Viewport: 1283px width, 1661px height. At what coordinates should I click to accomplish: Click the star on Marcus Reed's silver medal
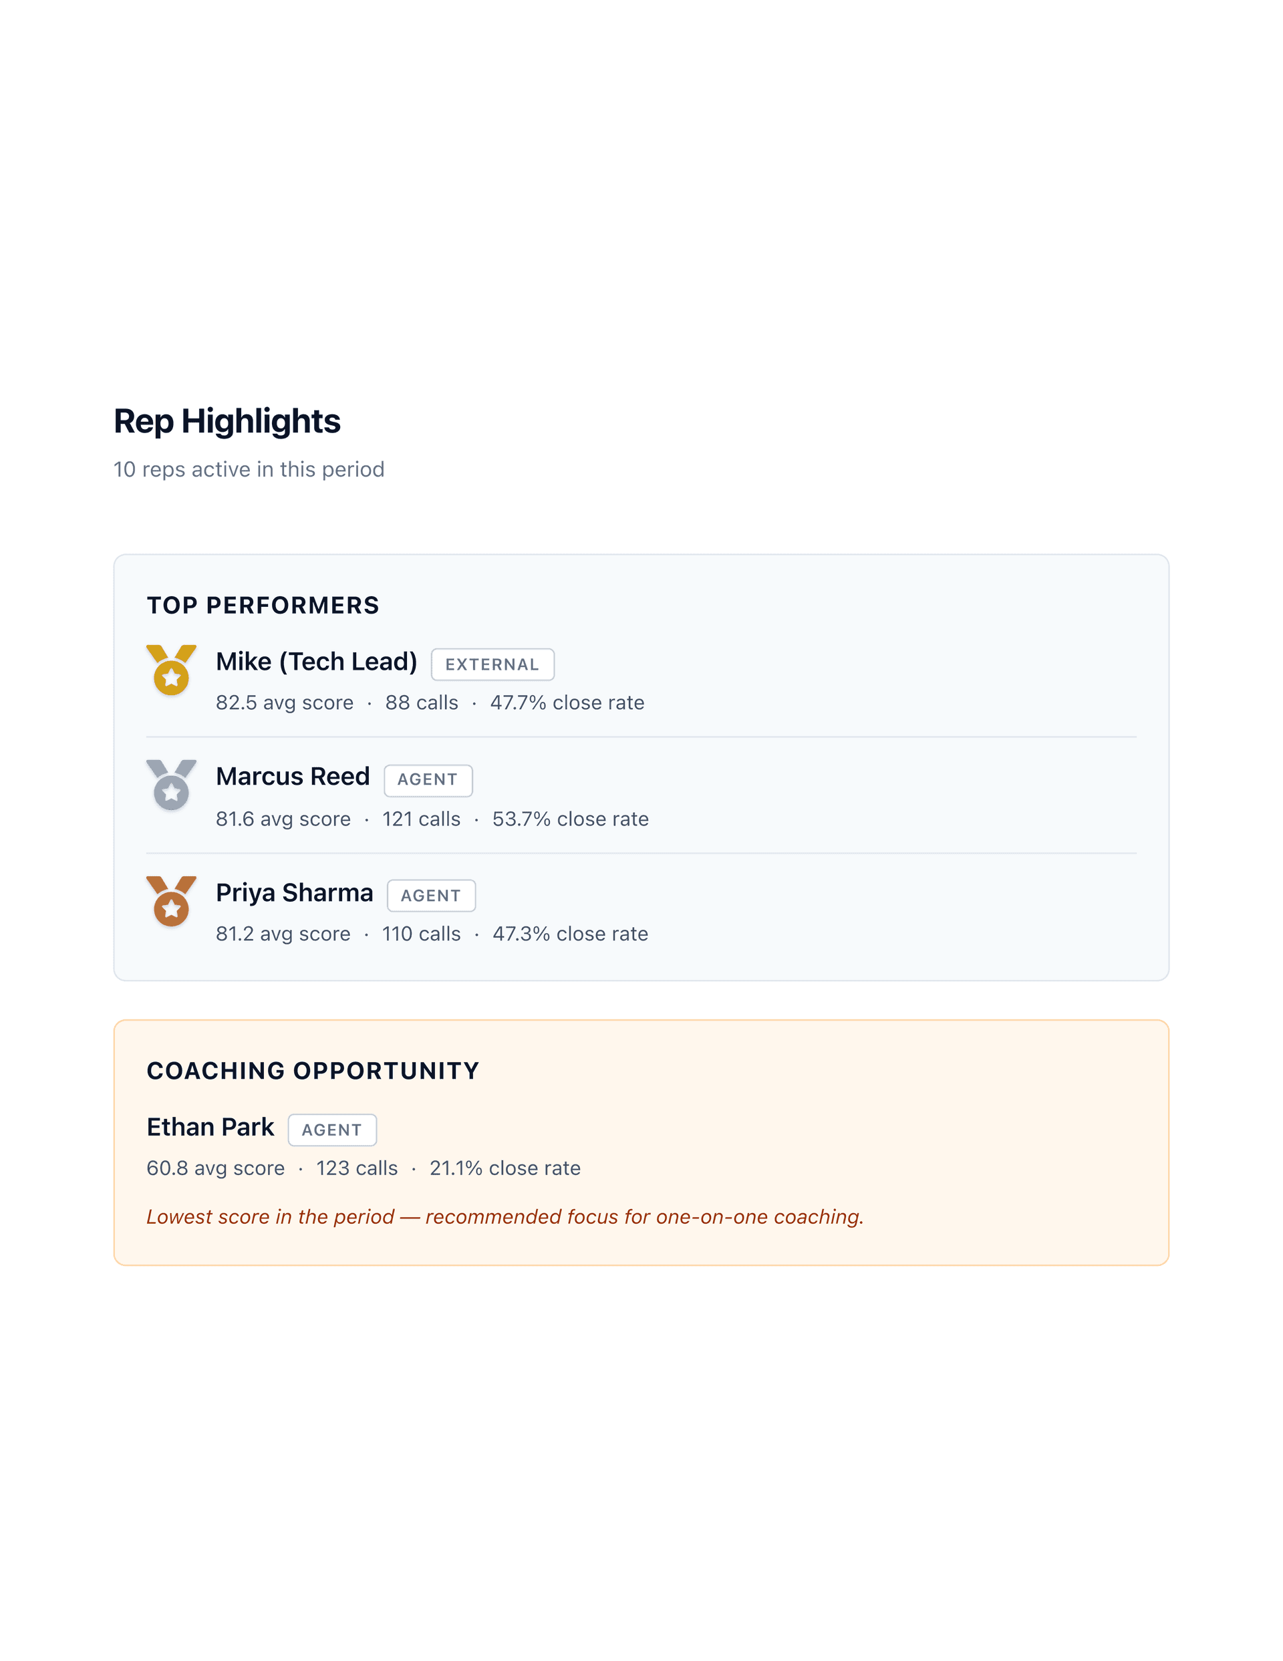pos(171,795)
